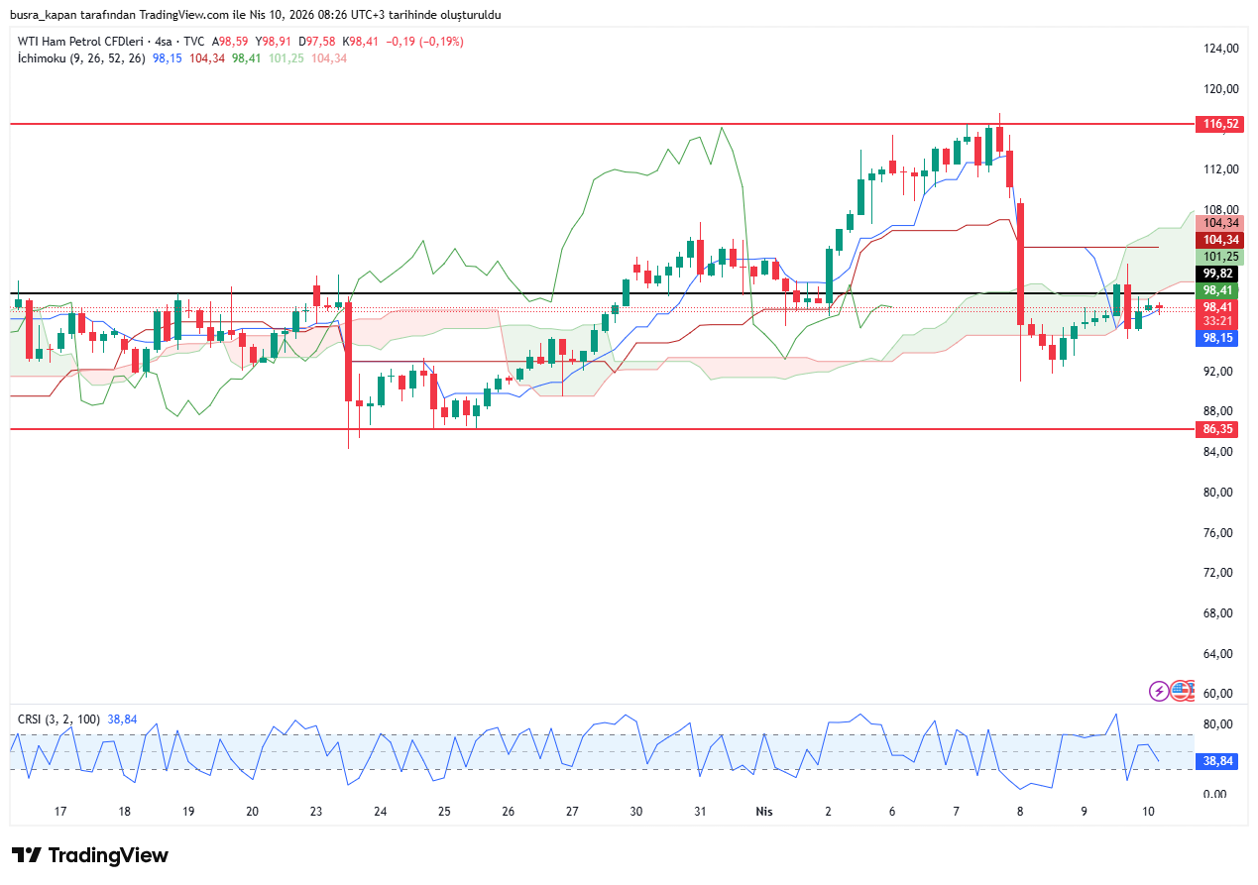Click the TradingView logo at bottom left
This screenshot has height=885, width=1258.
coord(90,855)
